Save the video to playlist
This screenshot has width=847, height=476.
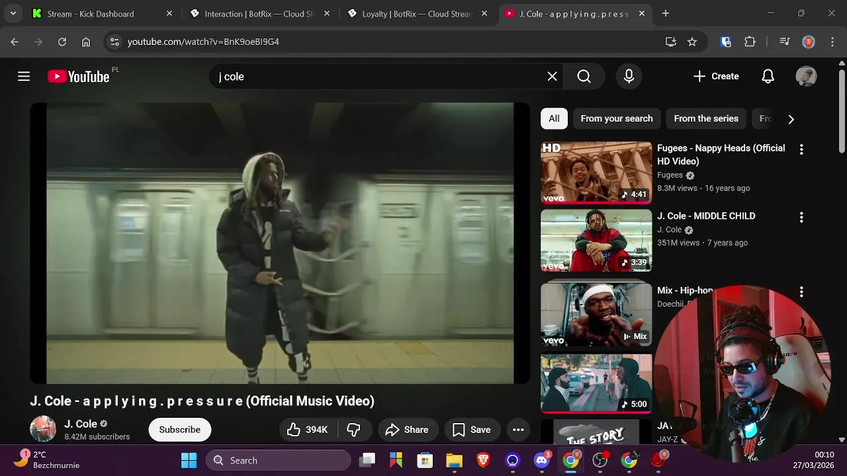click(472, 430)
